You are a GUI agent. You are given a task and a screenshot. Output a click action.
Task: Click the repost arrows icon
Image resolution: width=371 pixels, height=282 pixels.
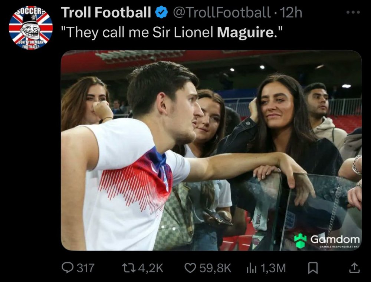click(127, 268)
